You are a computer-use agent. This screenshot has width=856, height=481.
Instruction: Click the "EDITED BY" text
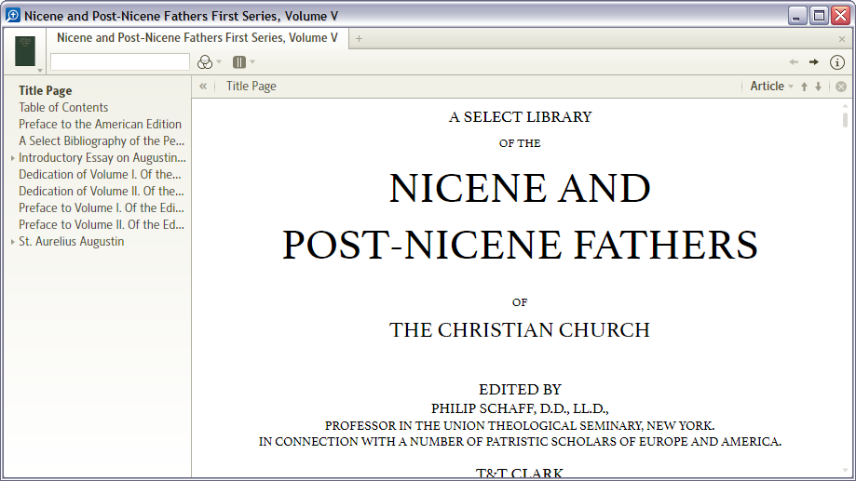point(520,390)
